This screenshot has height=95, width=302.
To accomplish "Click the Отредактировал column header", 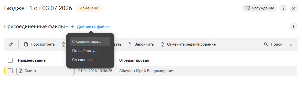I will click(x=134, y=61).
